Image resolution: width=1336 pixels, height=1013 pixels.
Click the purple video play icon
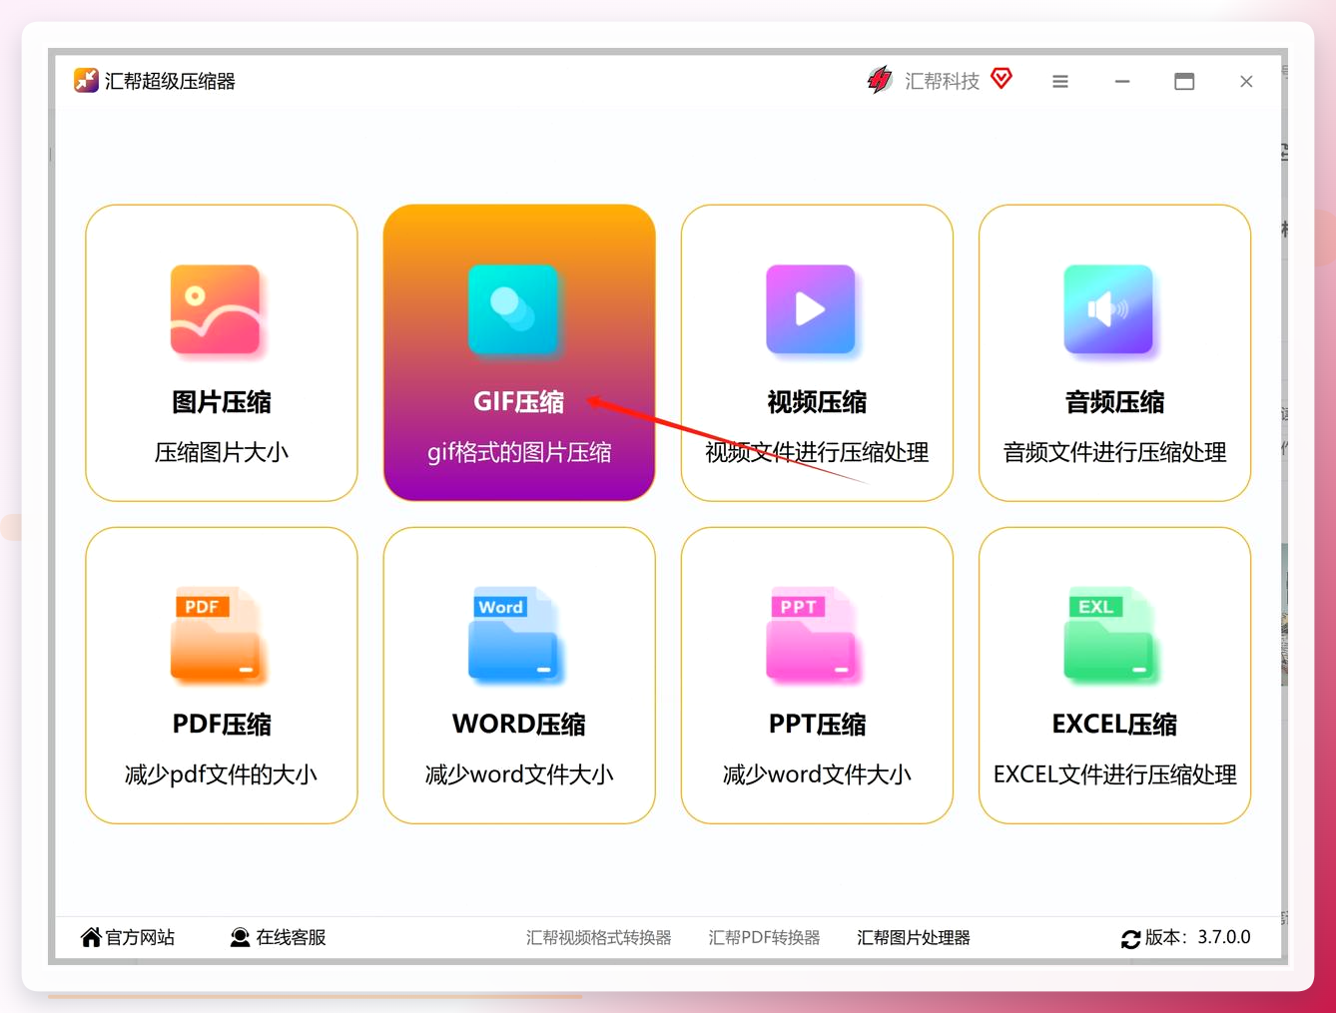point(811,309)
